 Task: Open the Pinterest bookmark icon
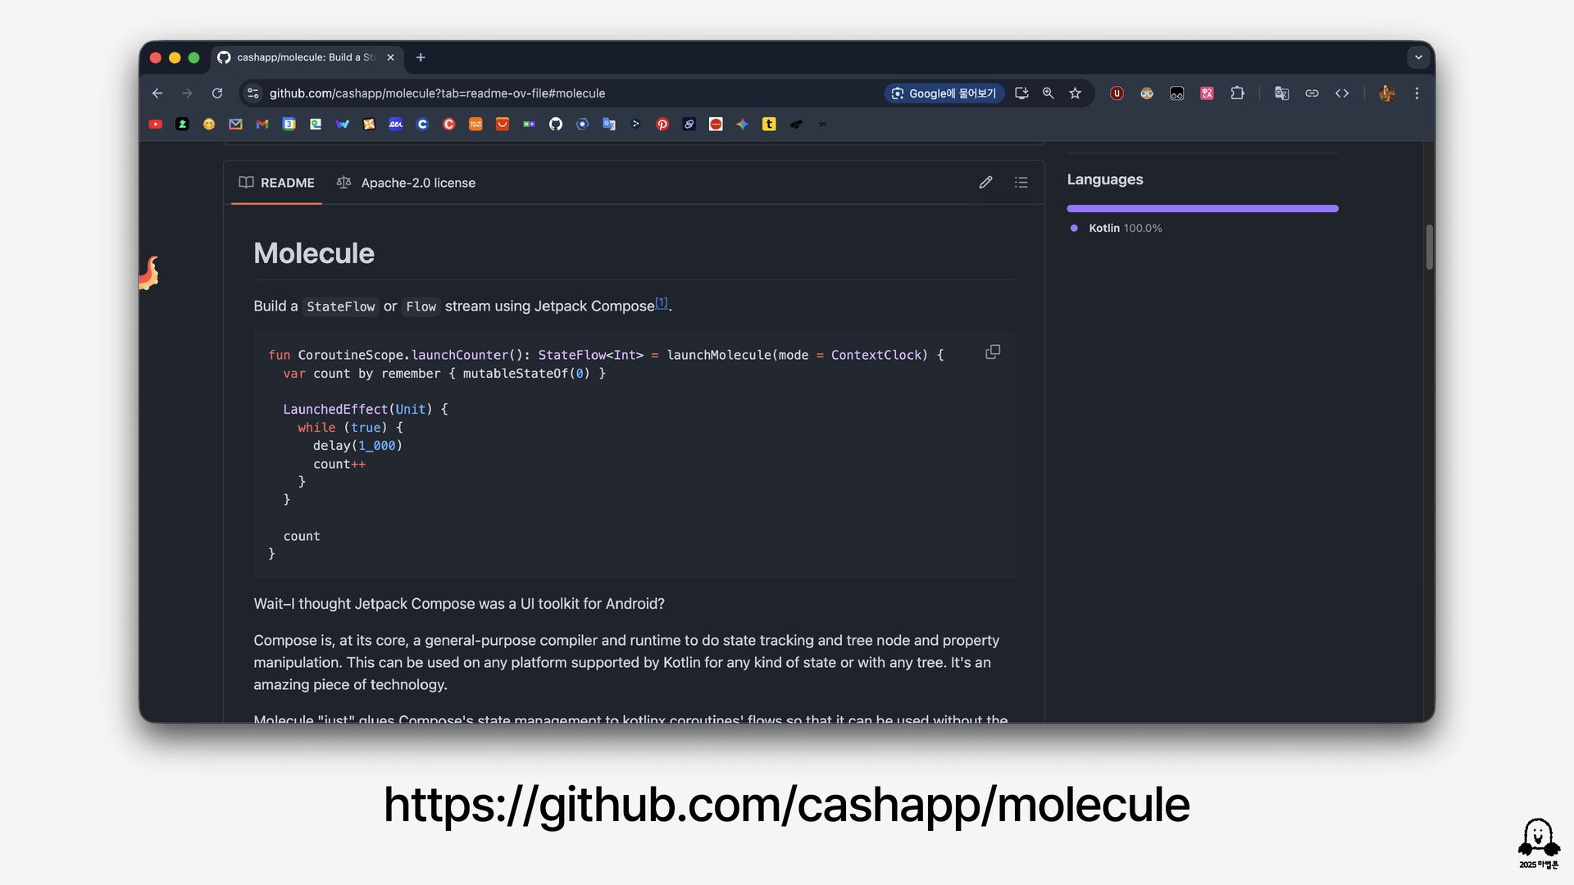click(662, 125)
